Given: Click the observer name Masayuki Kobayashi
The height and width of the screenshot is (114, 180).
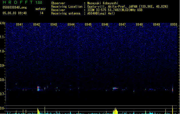Looking at the screenshot, I should (103, 3).
